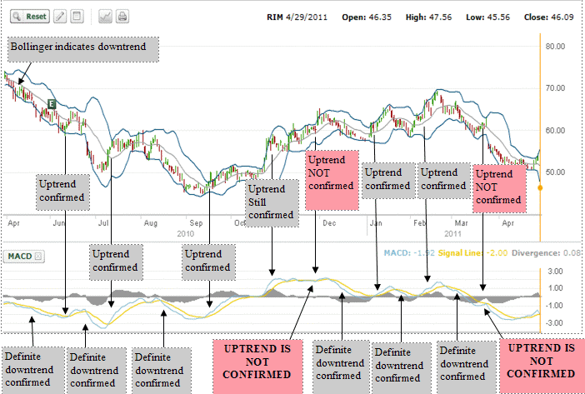This screenshot has width=585, height=394.
Task: Click the RIM 4/29/2011 ticker date label
Action: pos(297,17)
